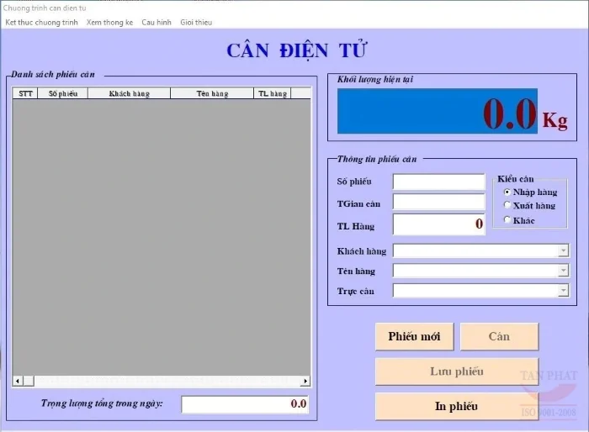The height and width of the screenshot is (432, 589).
Task: Expand the Tên hàng dropdown arrow
Action: point(563,271)
